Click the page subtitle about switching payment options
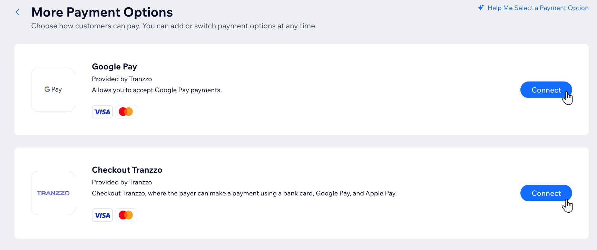 [174, 26]
